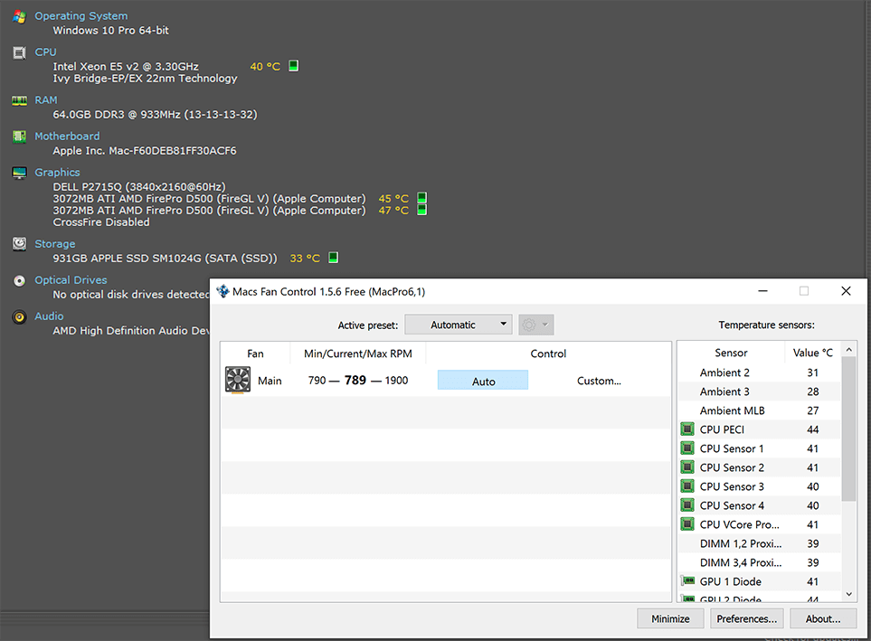Click the CPU 40 °C temperature indicator icon
The height and width of the screenshot is (641, 871).
pos(293,66)
